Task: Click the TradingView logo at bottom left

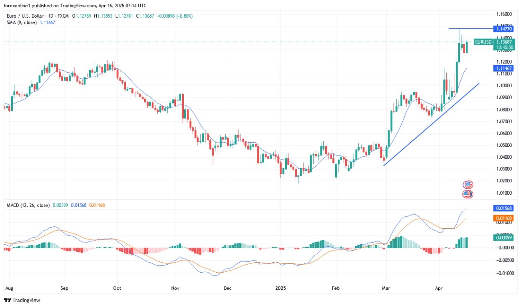Action: point(22,300)
